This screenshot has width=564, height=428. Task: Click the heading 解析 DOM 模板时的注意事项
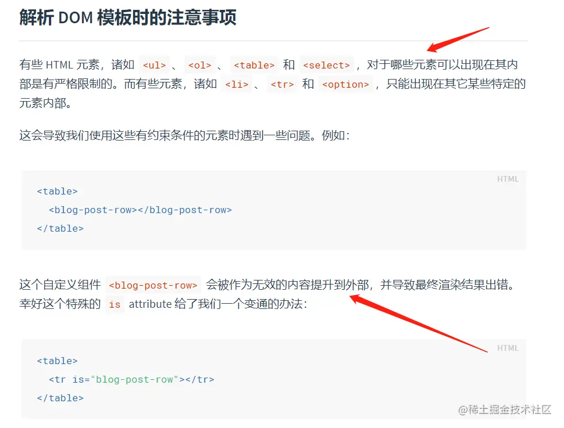click(128, 17)
